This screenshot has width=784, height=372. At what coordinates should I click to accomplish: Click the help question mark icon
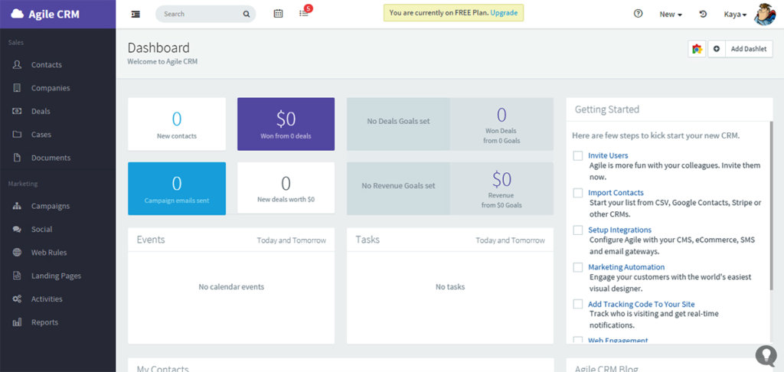[639, 14]
